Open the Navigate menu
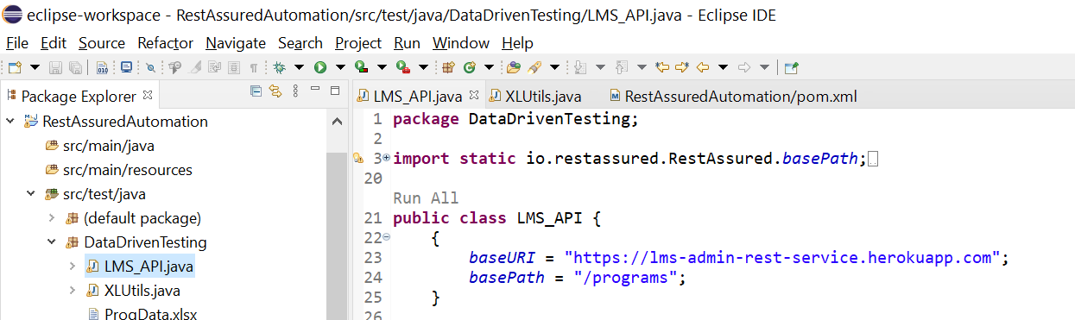This screenshot has height=320, width=1075. [x=236, y=43]
